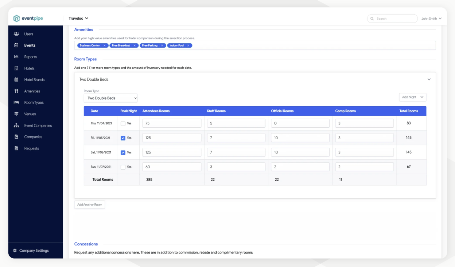455x267 pixels.
Task: Click the Venues signpost icon
Action: point(16,114)
